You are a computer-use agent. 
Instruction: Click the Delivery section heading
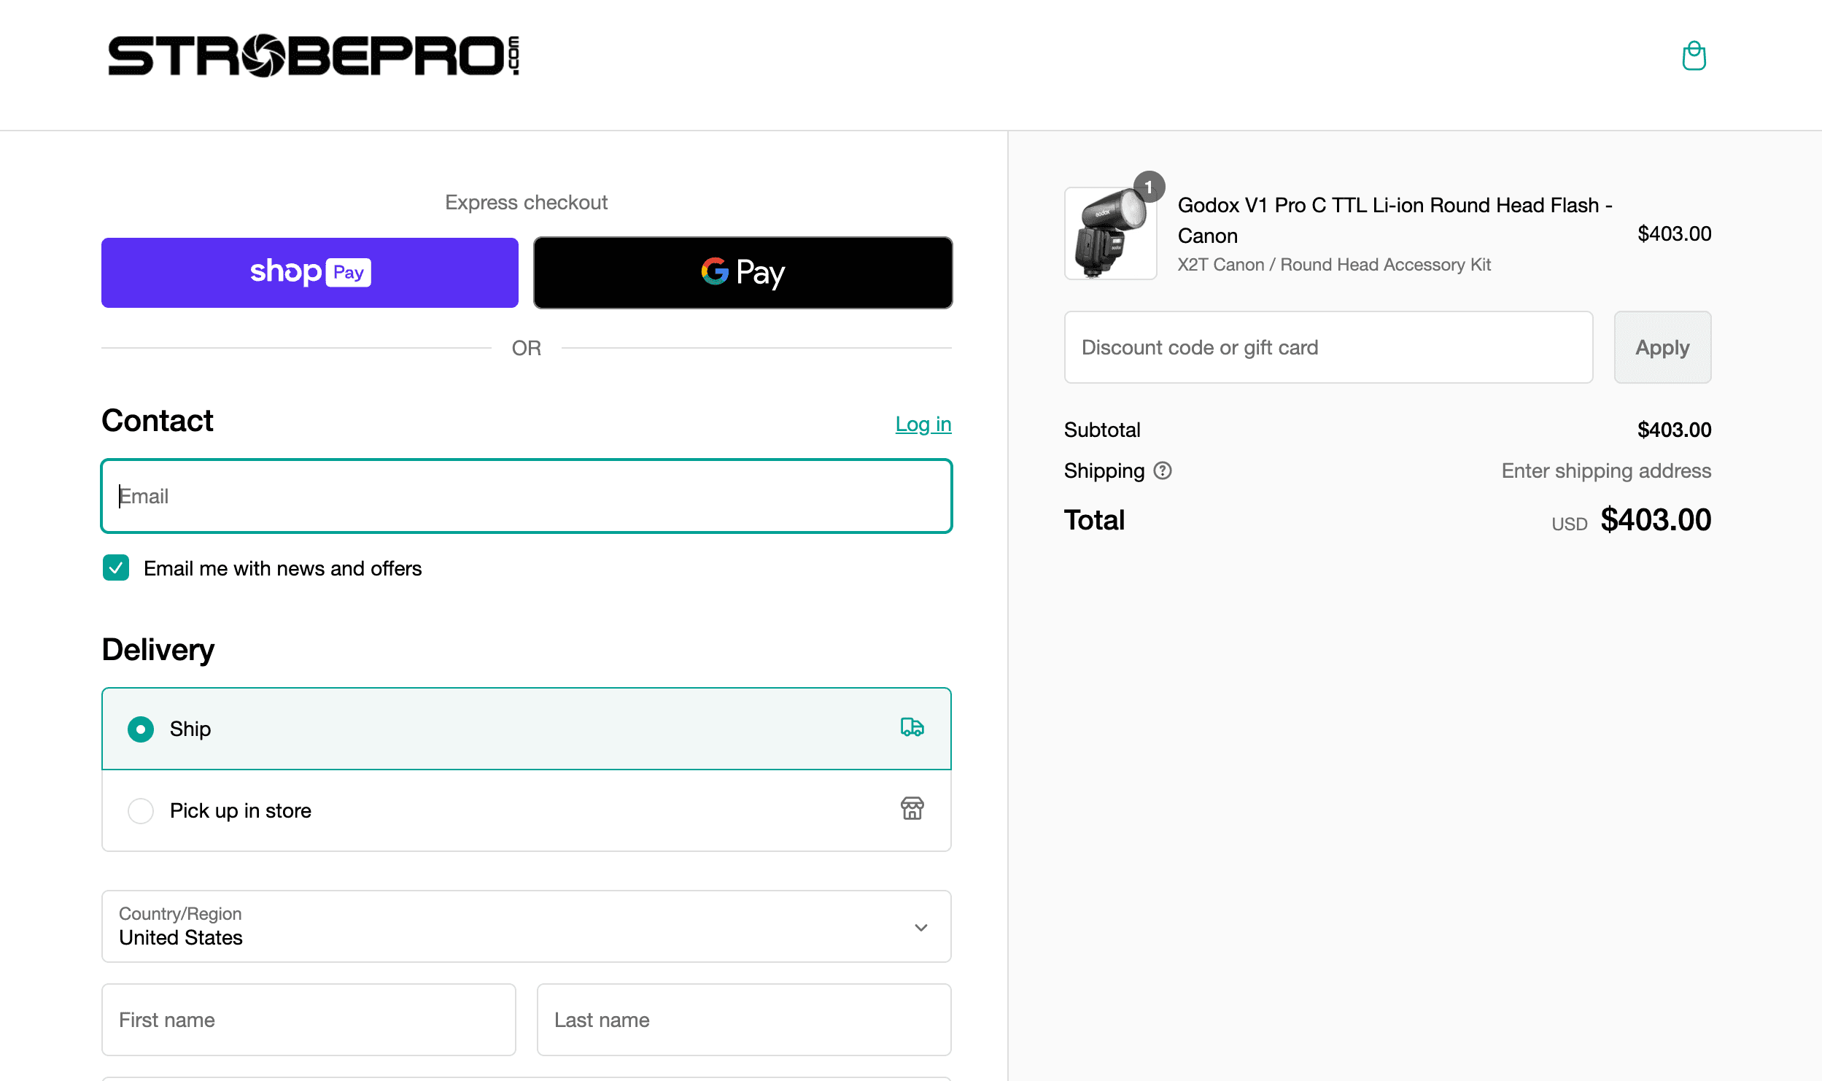click(158, 649)
